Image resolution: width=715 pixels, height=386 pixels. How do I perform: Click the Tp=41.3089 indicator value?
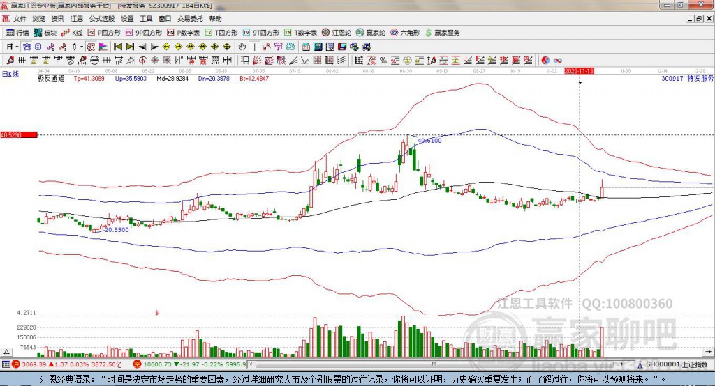89,78
